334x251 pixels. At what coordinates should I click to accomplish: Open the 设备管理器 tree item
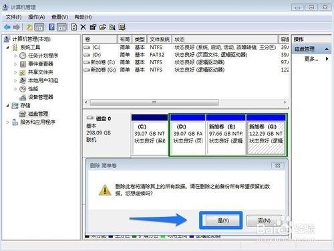coord(41,97)
